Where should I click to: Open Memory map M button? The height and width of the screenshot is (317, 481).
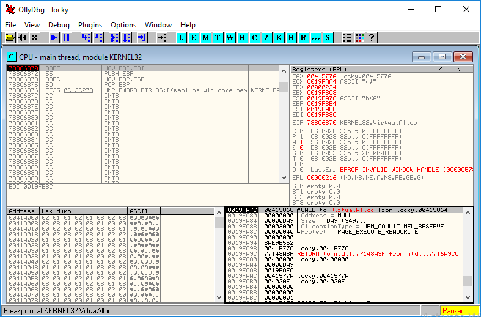(x=205, y=38)
